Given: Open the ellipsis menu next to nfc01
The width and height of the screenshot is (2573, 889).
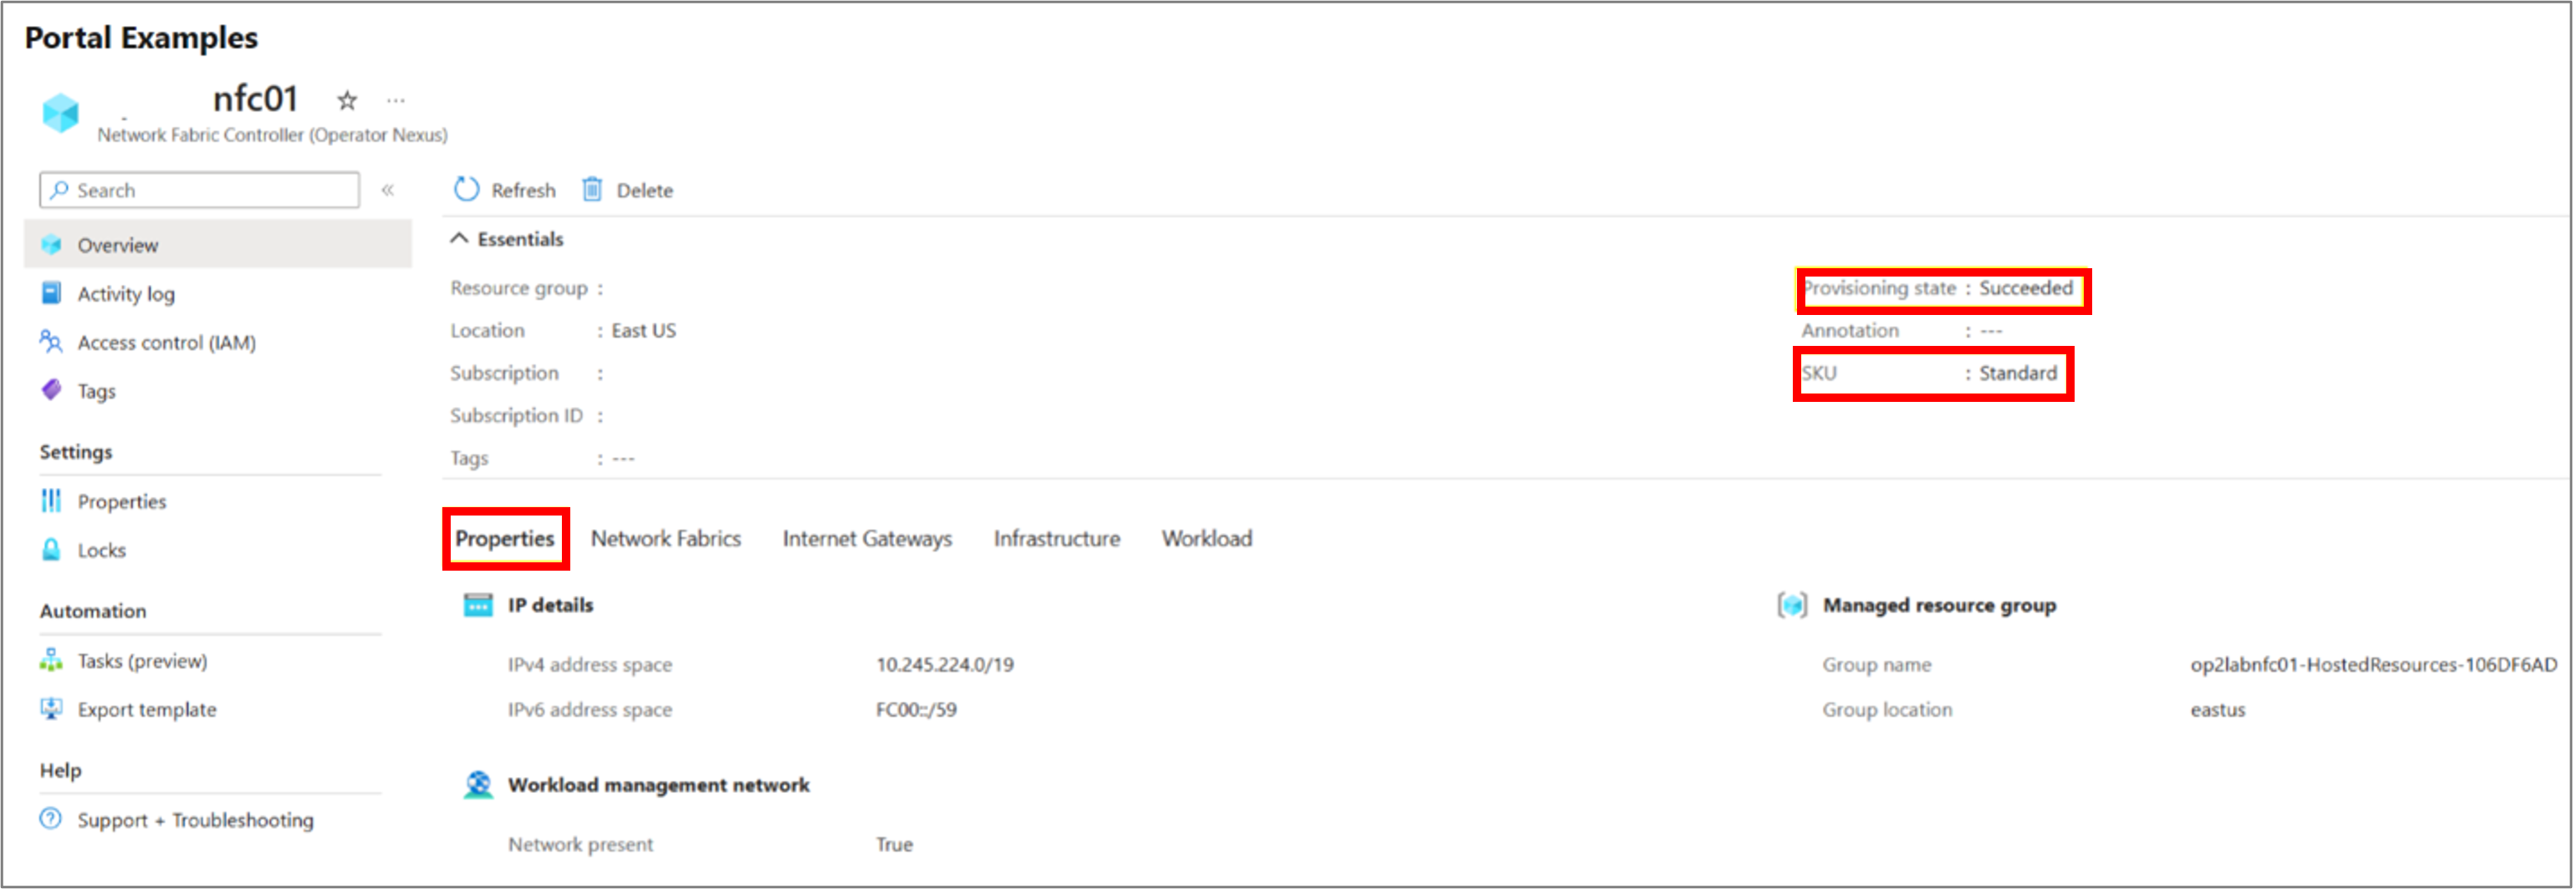Looking at the screenshot, I should coord(396,99).
